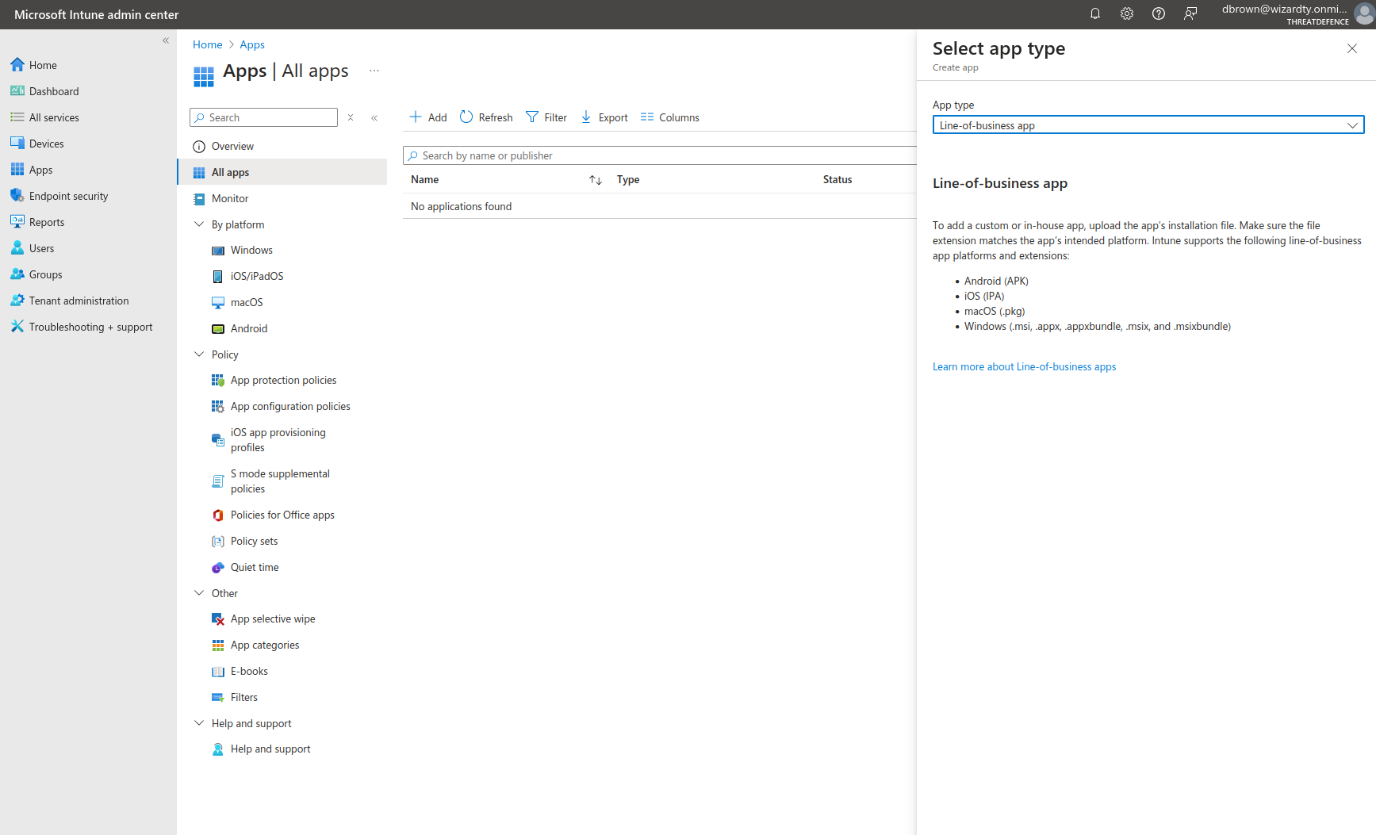Clear the Apps menu search with X
1376x835 pixels.
(351, 117)
